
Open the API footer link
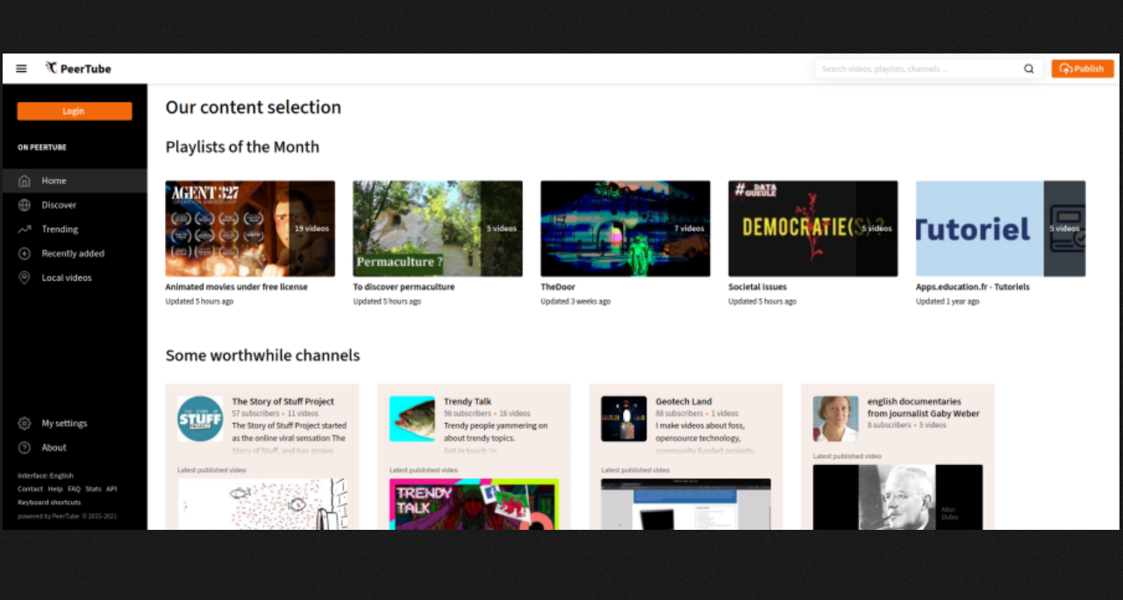(x=111, y=489)
